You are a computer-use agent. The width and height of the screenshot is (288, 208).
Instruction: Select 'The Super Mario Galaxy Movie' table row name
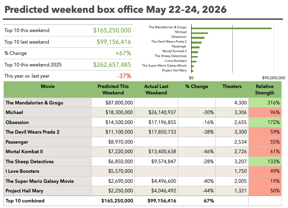click(x=40, y=181)
